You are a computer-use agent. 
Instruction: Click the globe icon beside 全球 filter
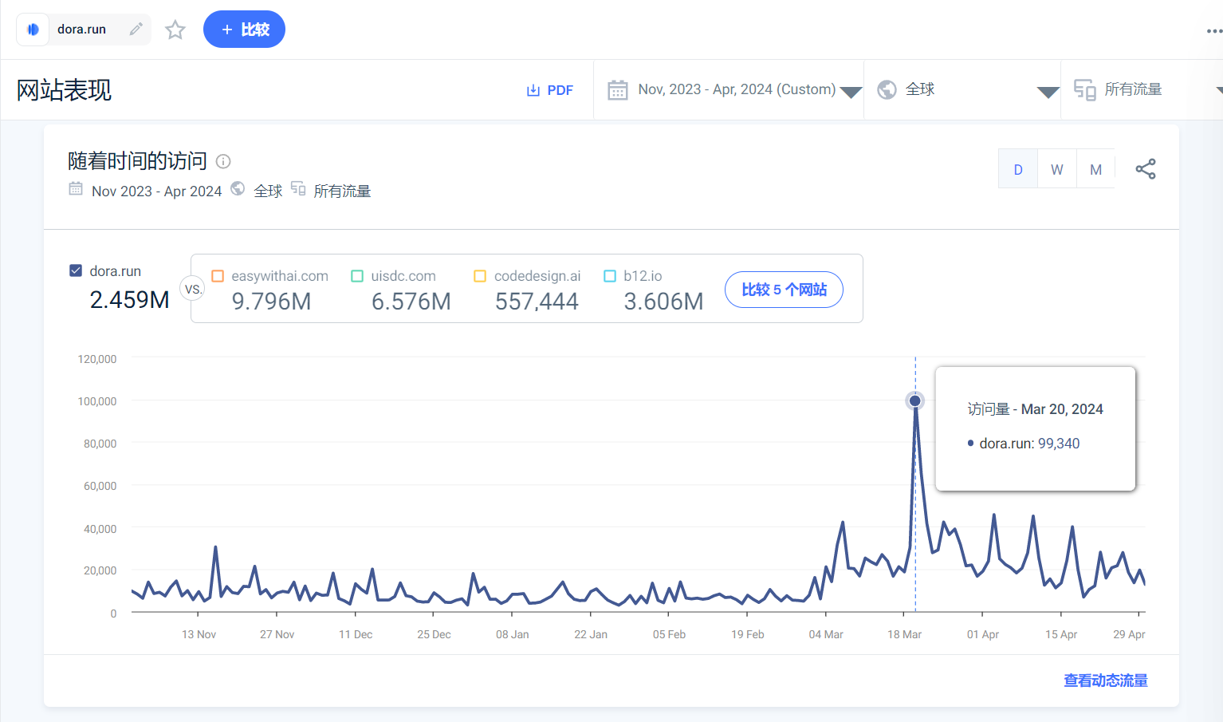pos(887,90)
